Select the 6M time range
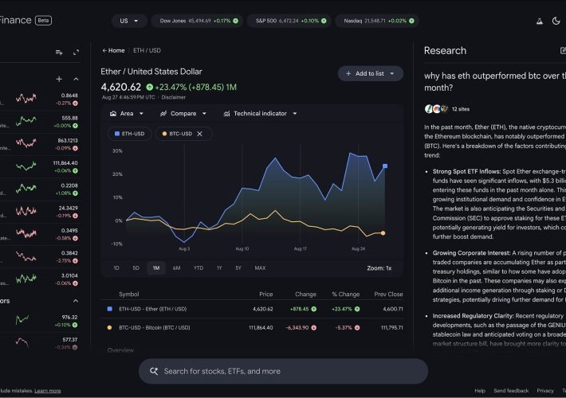Viewport: 566px width, 398px height. 176,268
